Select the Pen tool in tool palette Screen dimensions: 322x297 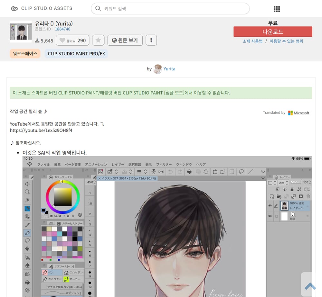(27, 233)
